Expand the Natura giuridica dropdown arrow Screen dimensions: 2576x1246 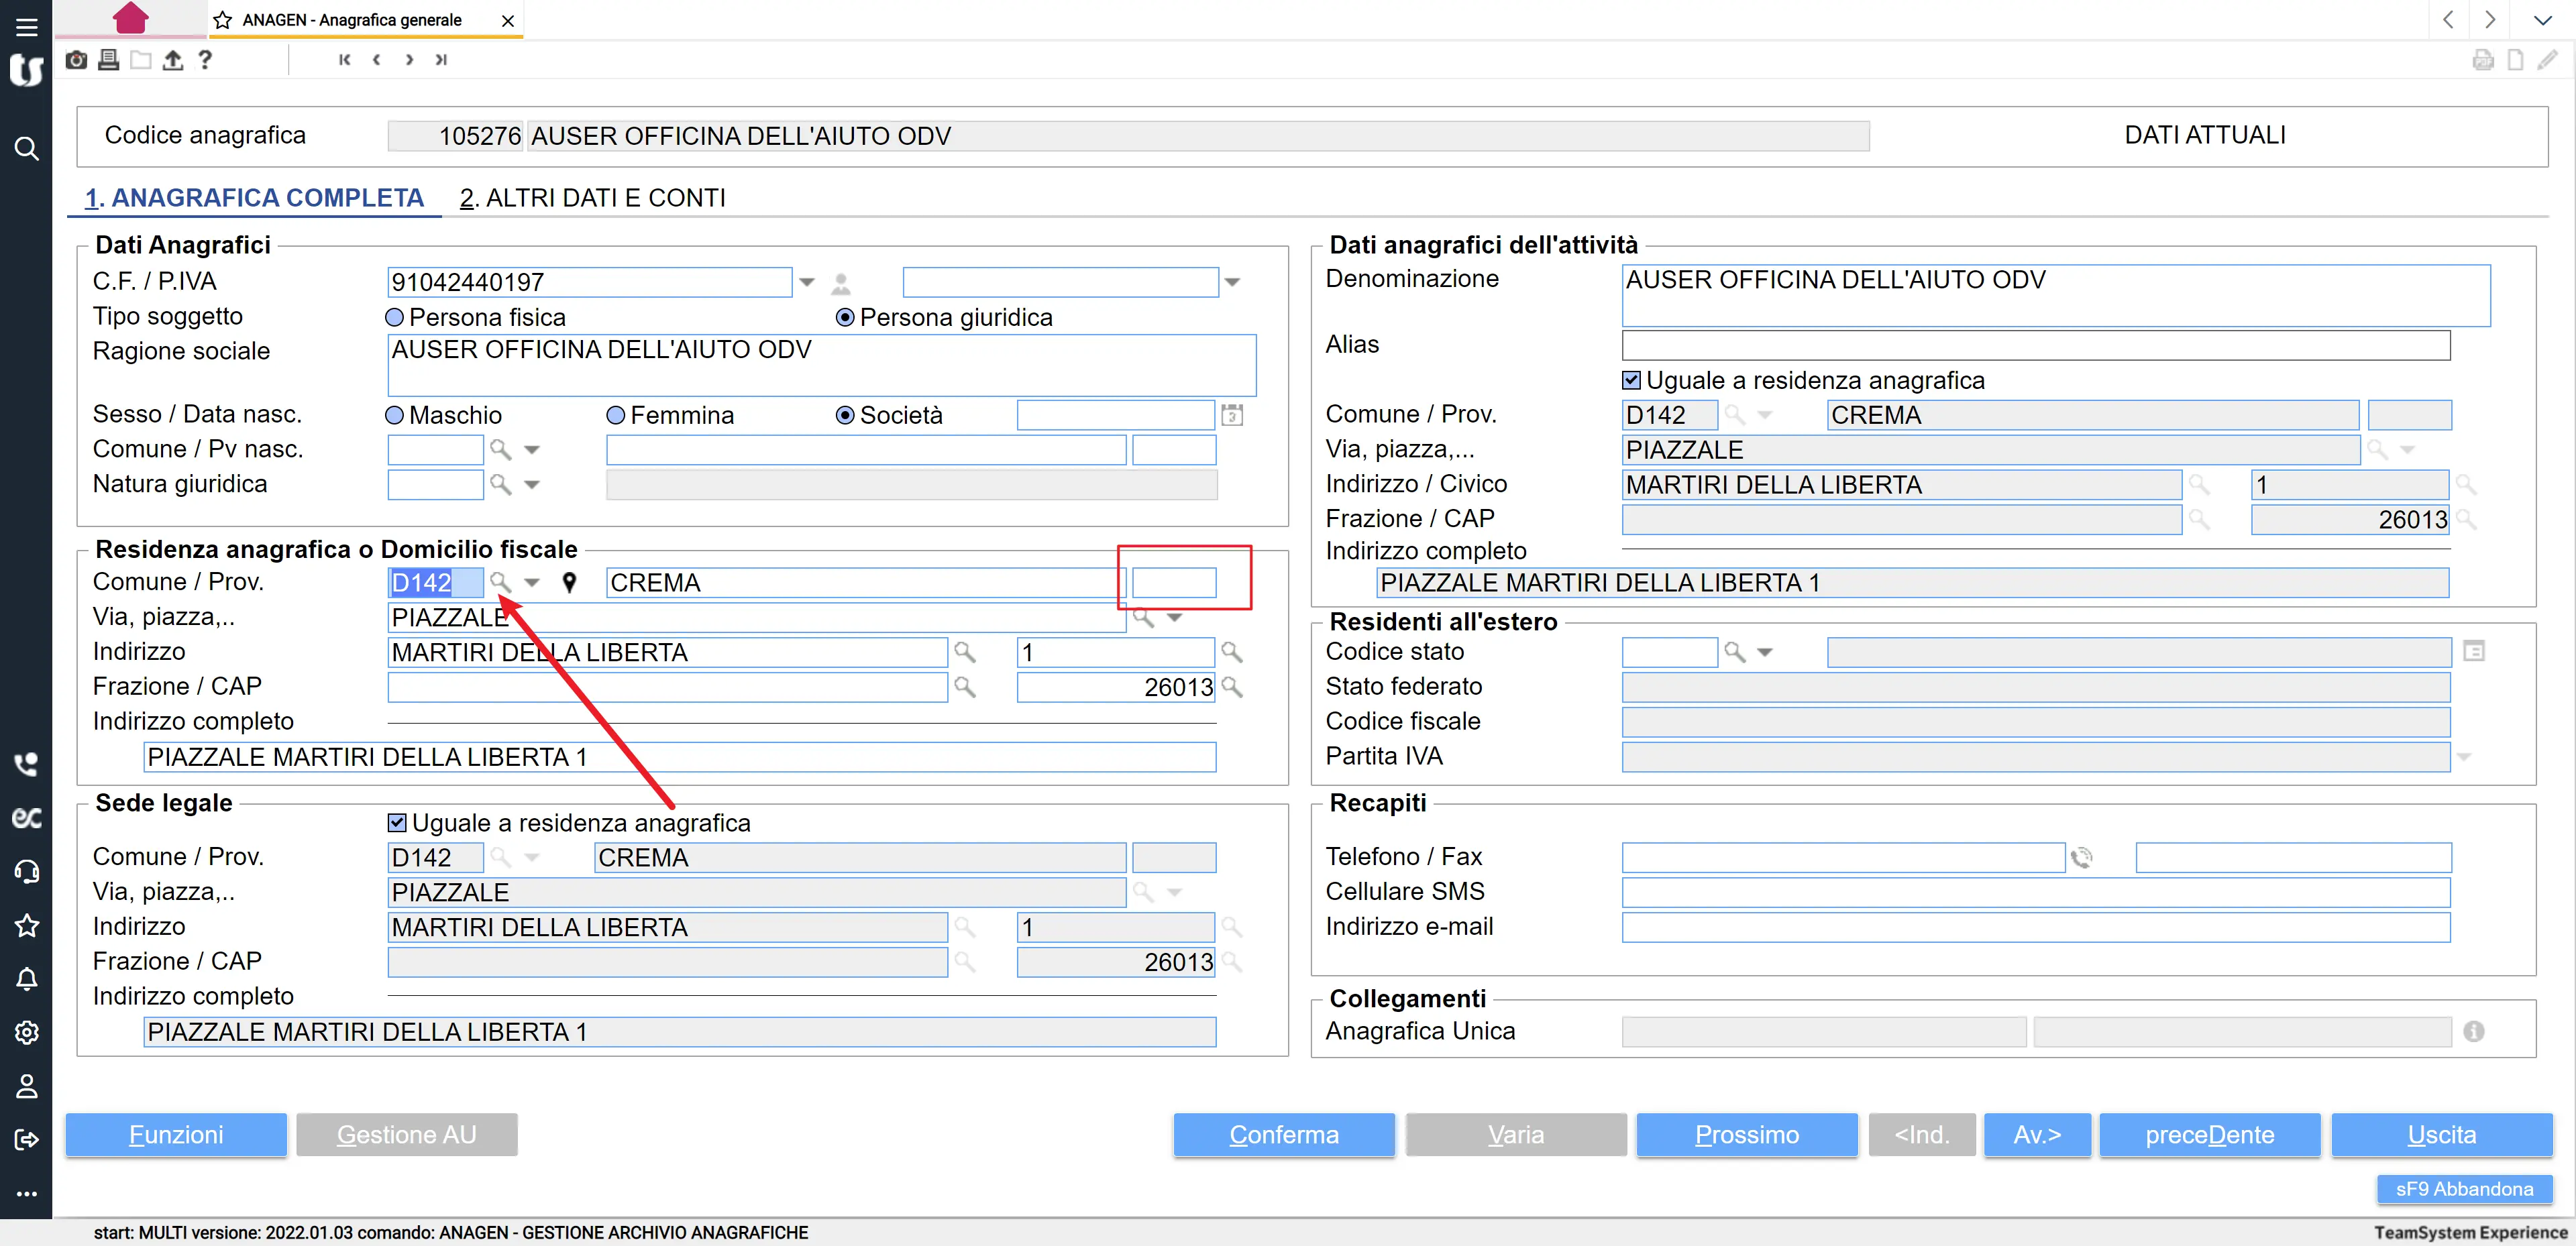pos(532,485)
